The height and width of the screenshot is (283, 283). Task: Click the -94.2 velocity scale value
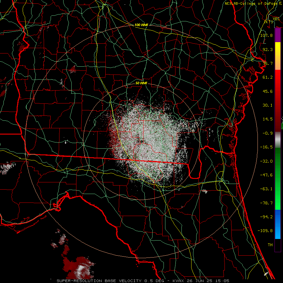(x=266, y=217)
